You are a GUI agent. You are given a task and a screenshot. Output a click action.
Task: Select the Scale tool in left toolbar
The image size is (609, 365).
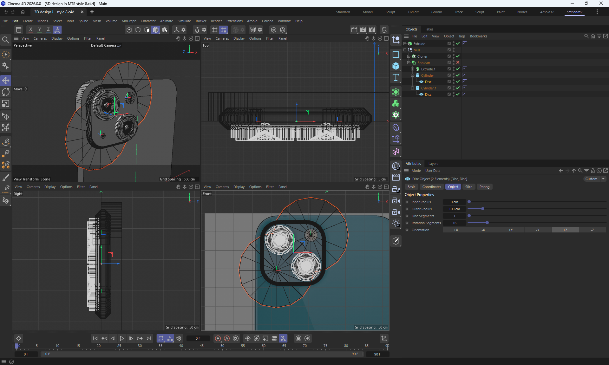(x=6, y=104)
